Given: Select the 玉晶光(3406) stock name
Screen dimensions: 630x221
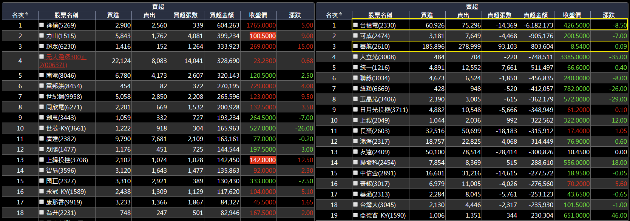Looking at the screenshot, I should click(378, 99).
